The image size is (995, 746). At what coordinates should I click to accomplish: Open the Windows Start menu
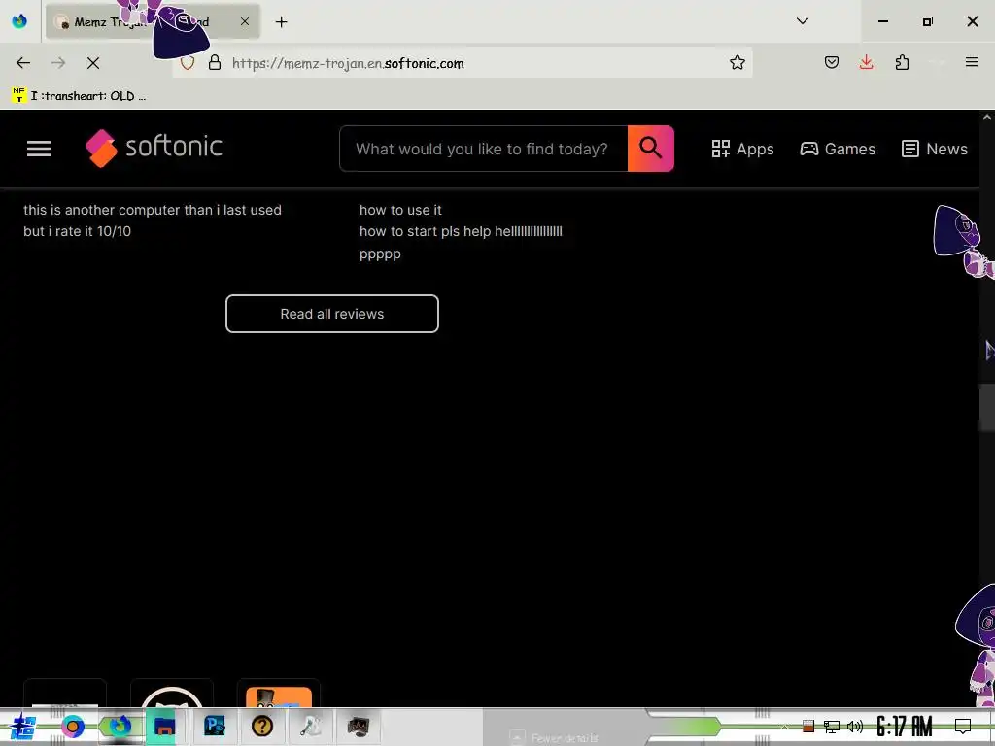click(x=23, y=727)
